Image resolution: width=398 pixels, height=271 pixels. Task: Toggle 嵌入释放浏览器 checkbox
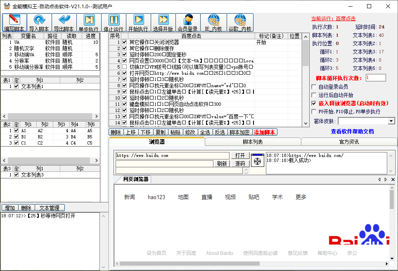[x=314, y=103]
